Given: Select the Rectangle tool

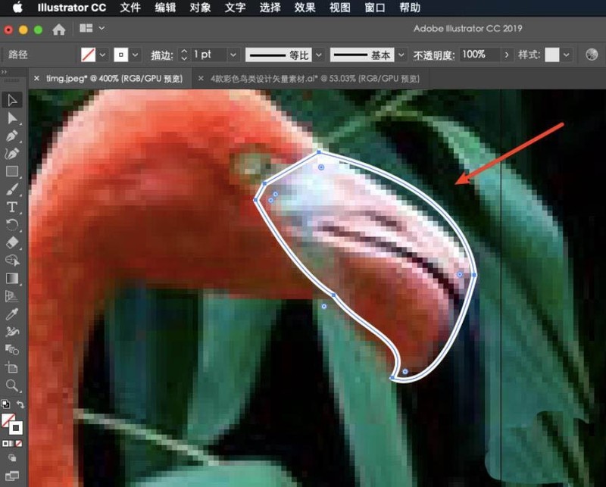Looking at the screenshot, I should click(12, 172).
